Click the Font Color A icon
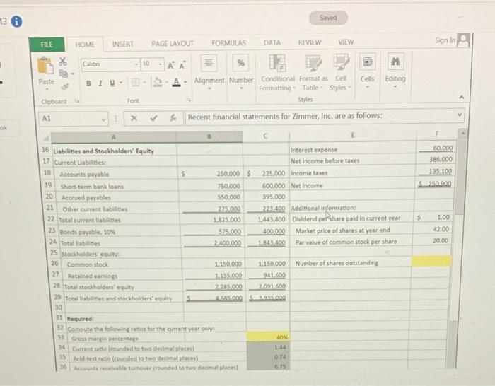Image resolution: width=495 pixels, height=386 pixels. point(177,82)
